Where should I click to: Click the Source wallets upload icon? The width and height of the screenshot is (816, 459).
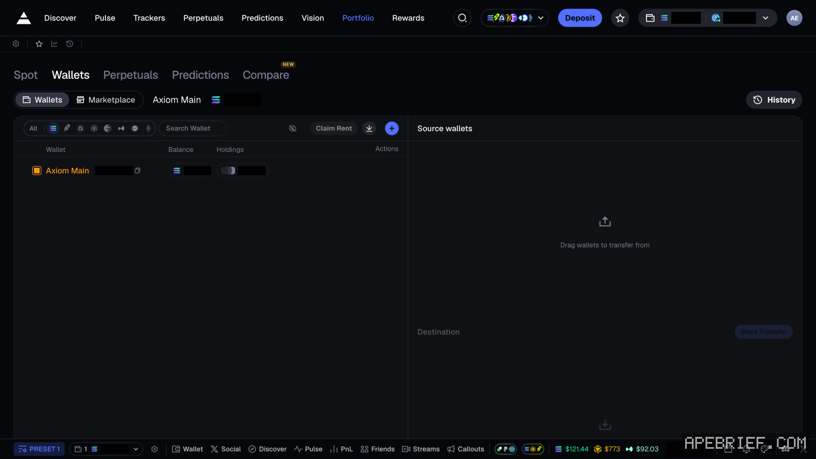(x=605, y=222)
